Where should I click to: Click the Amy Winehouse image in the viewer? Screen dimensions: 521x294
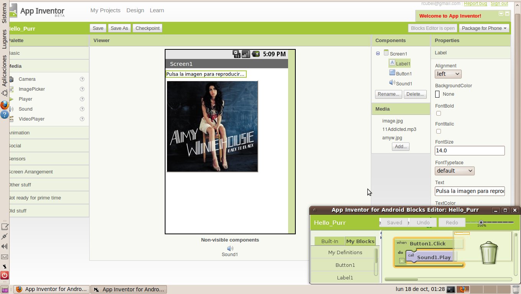[213, 126]
